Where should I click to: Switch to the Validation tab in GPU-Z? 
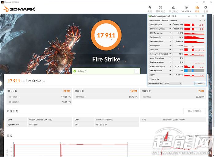pos(173,20)
